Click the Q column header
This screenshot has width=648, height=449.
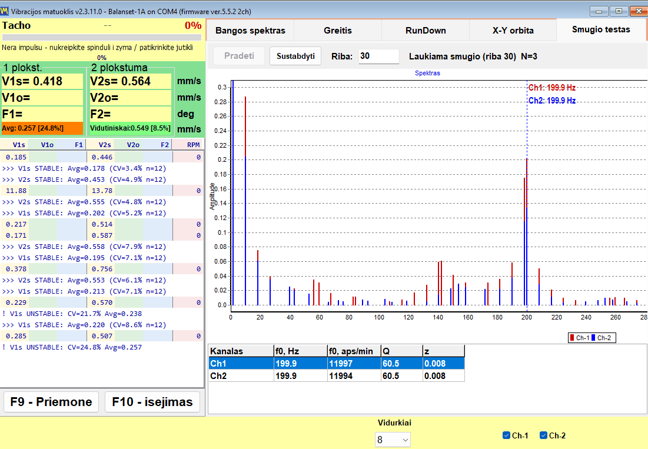point(402,351)
